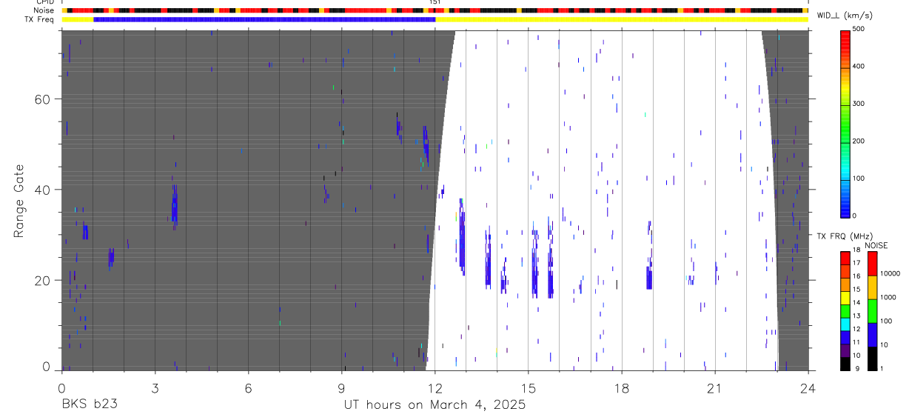This screenshot has height=420, width=909.
Task: Pick the green swatch in the NOISE legend
Action: pyautogui.click(x=872, y=310)
